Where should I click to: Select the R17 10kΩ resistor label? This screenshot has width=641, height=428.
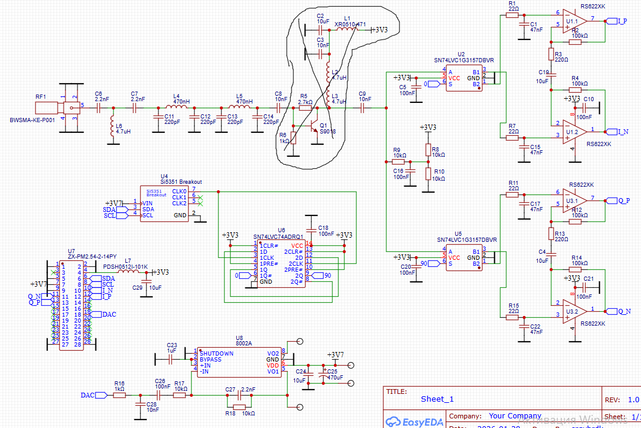180,386
